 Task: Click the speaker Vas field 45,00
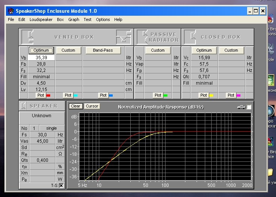[x=42, y=141]
